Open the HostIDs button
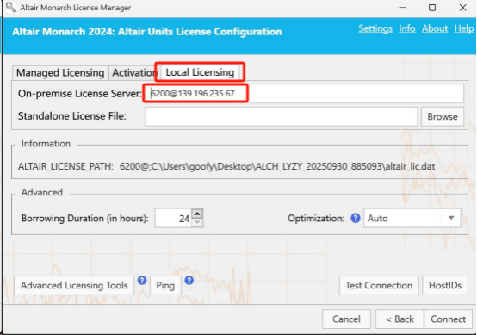This screenshot has height=335, width=477. [x=445, y=285]
